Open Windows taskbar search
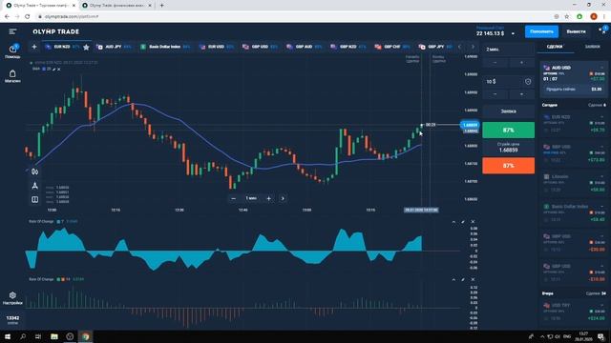The image size is (611, 343). tap(23, 336)
